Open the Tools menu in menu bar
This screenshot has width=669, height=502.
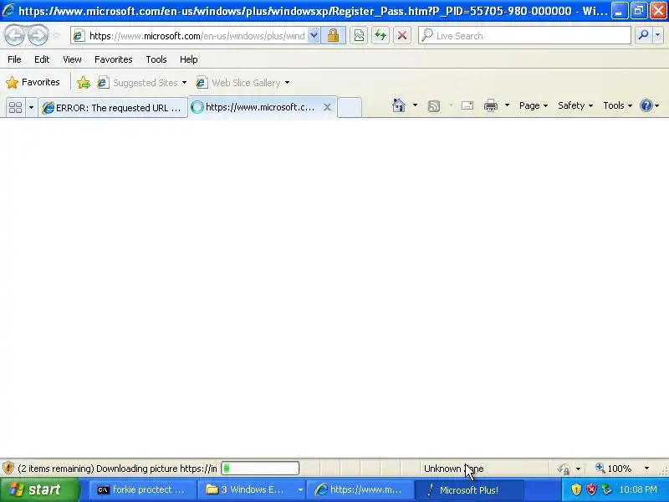[156, 59]
